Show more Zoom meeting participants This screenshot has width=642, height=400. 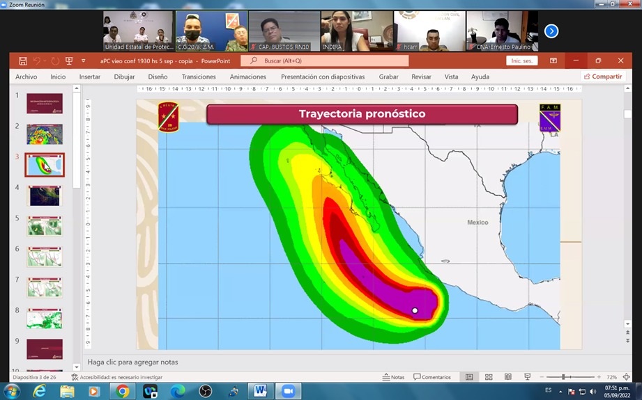pos(551,31)
